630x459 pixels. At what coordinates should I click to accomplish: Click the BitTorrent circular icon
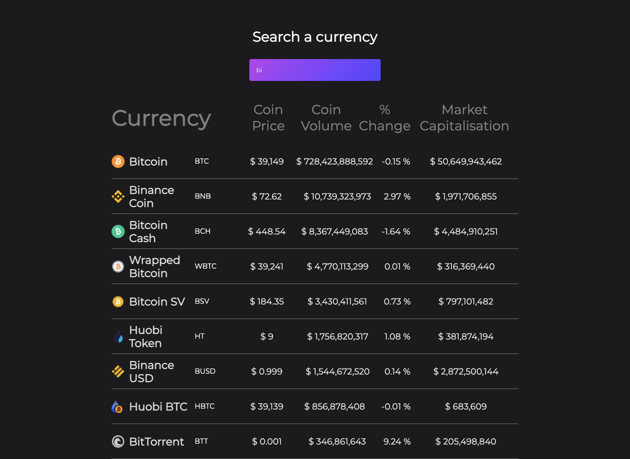pos(118,441)
